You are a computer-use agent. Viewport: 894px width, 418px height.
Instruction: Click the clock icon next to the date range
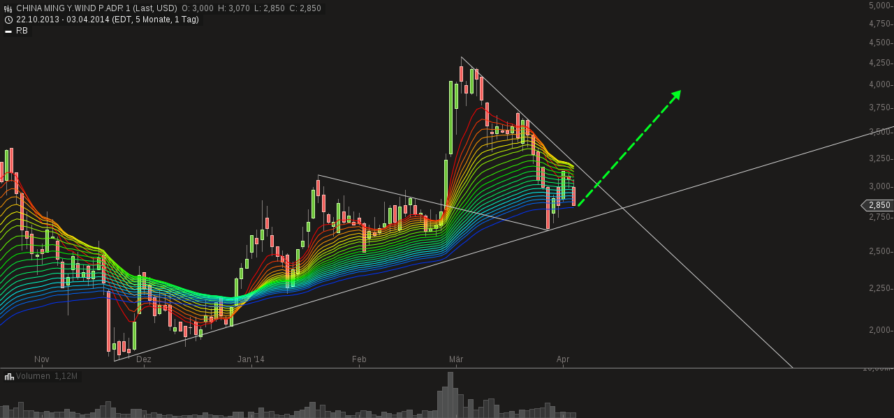8,20
